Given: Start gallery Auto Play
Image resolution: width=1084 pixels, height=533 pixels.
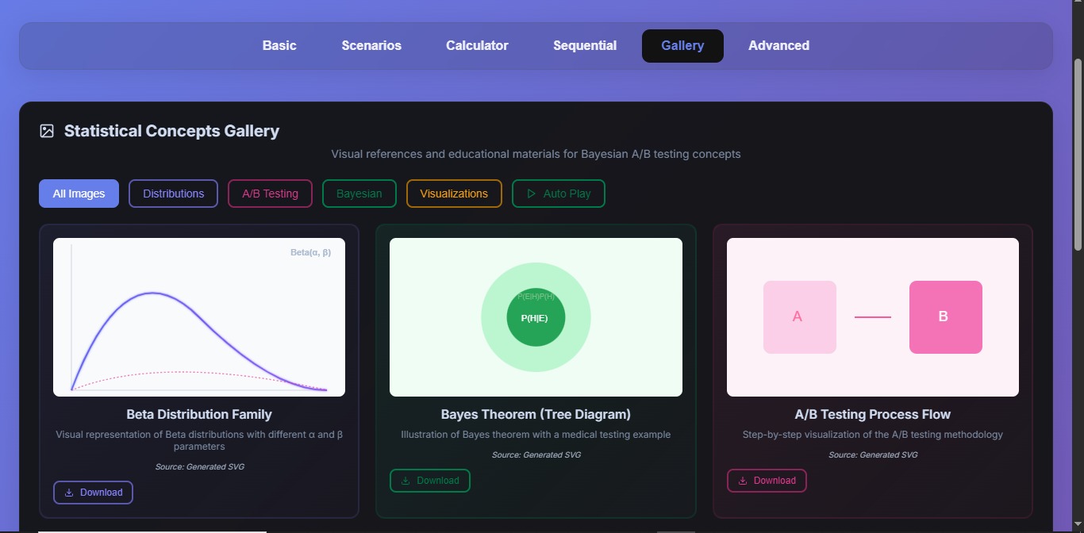Looking at the screenshot, I should click(559, 194).
